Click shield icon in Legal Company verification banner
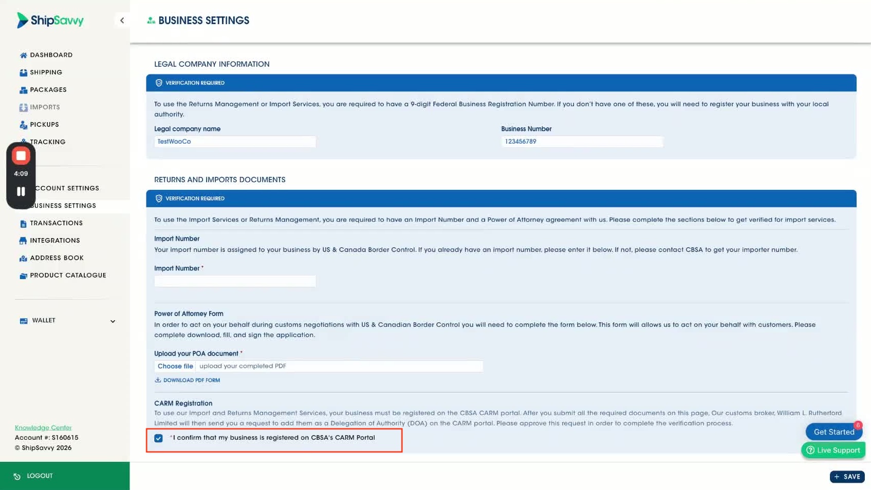 coord(159,83)
